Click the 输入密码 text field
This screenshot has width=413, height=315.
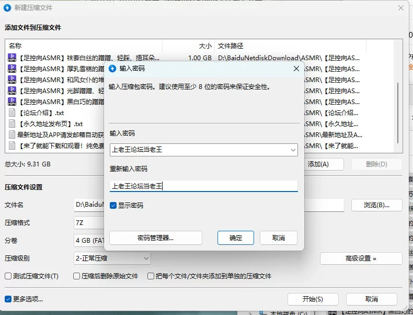click(203, 150)
